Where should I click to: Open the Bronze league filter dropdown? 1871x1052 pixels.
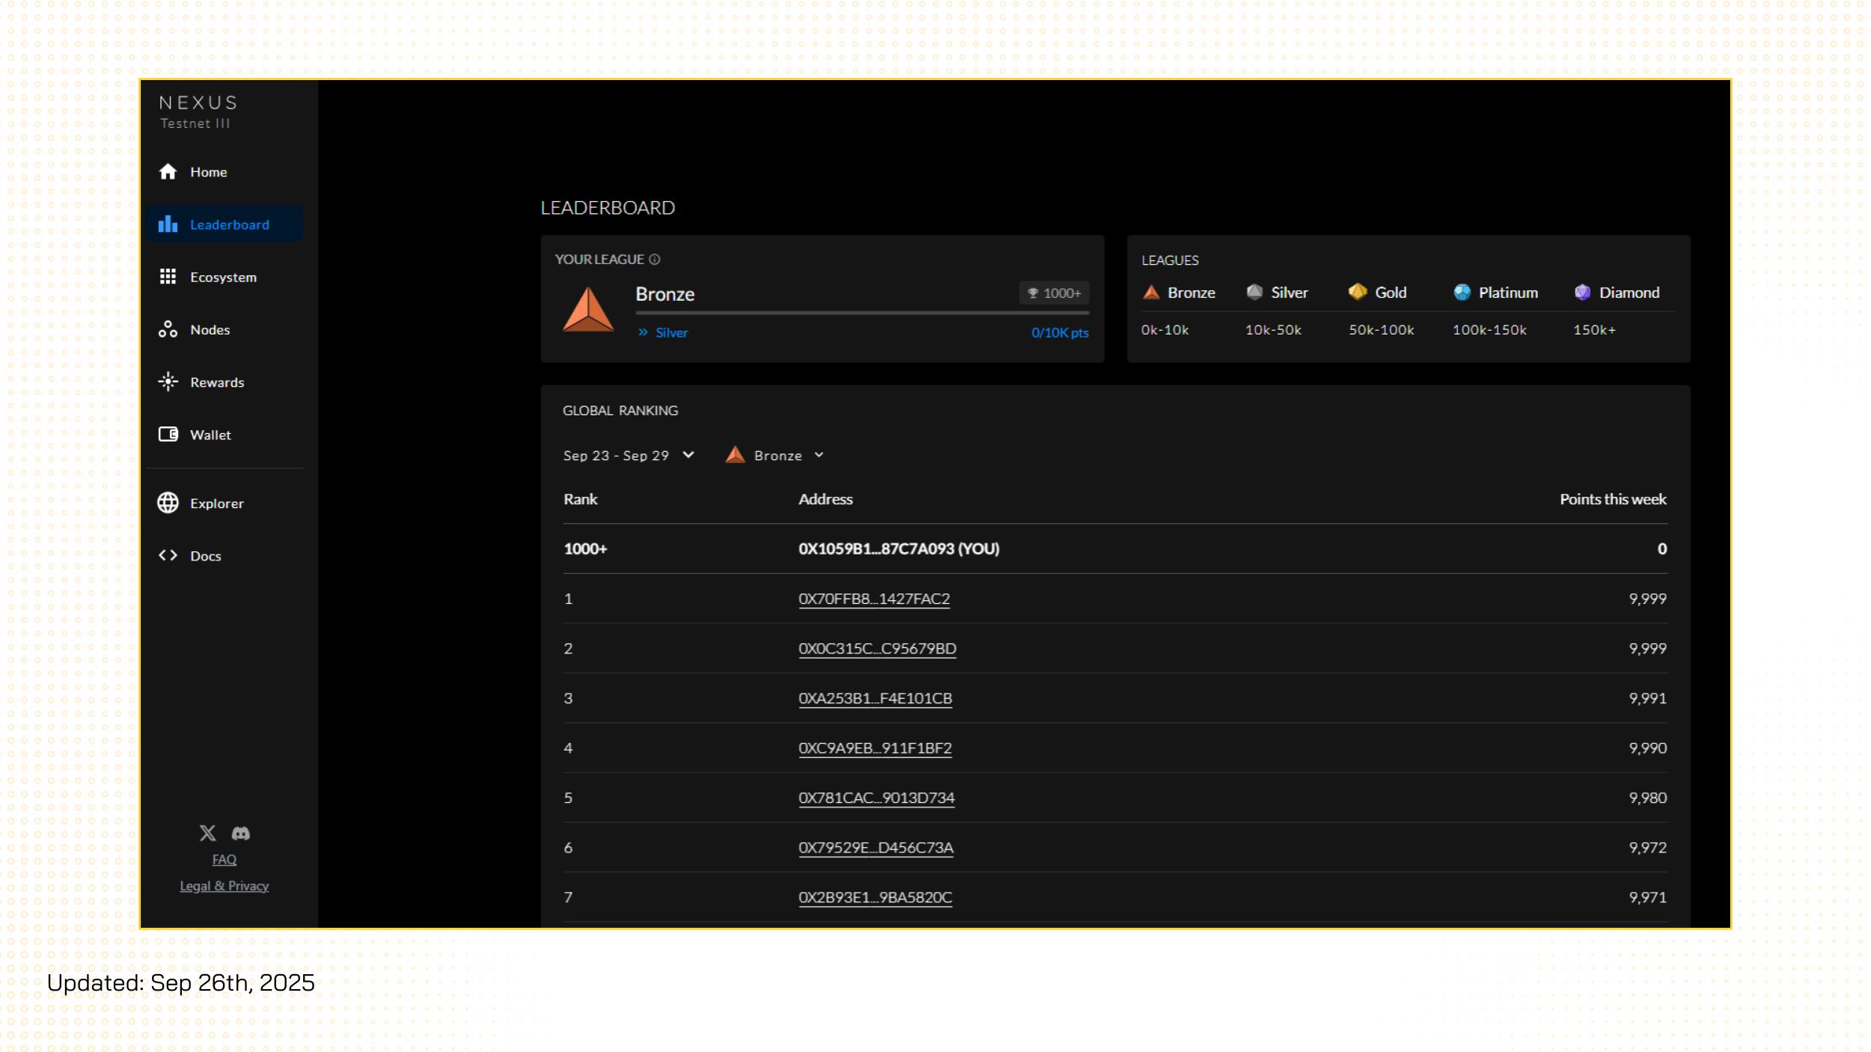[x=775, y=456]
